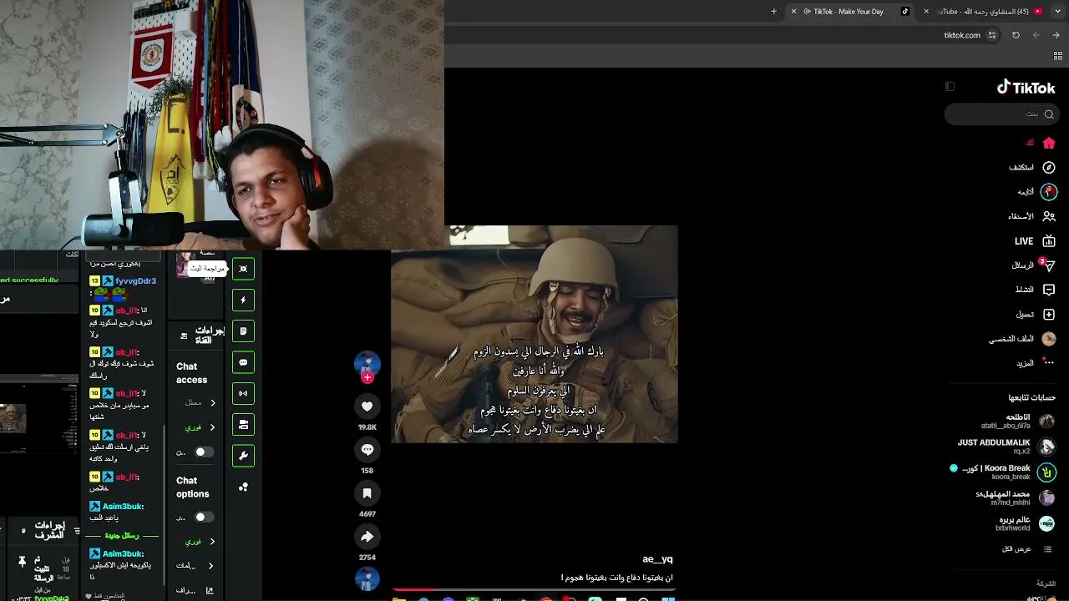This screenshot has height=601, width=1069.
Task: Switch to the TikTok - Make Your Day tab
Action: coord(849,12)
